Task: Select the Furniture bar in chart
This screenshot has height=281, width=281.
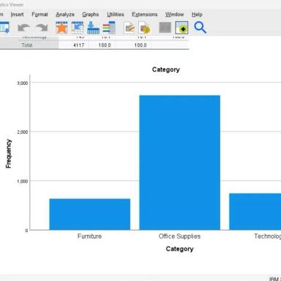Action: [x=90, y=214]
